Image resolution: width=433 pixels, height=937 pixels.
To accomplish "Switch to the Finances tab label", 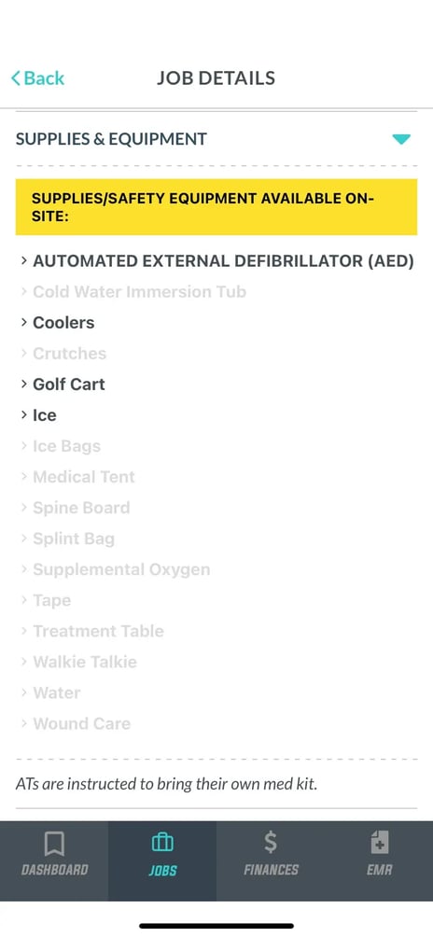I will 271,870.
